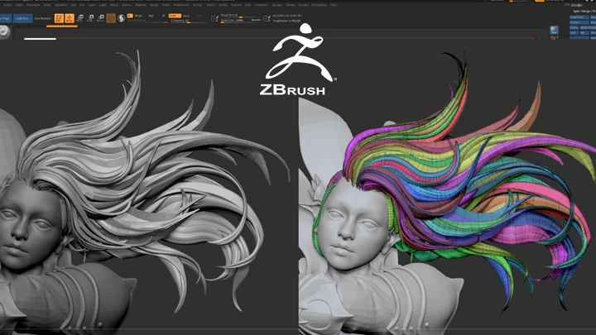This screenshot has height=335, width=596.
Task: Open the Document menu
Action: (33, 5)
